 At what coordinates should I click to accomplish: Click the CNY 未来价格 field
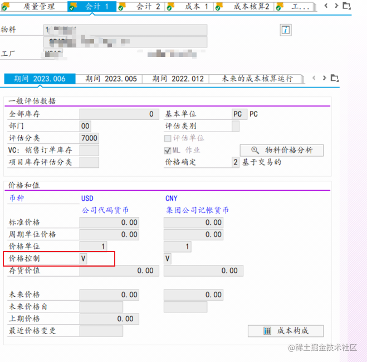pyautogui.click(x=194, y=295)
